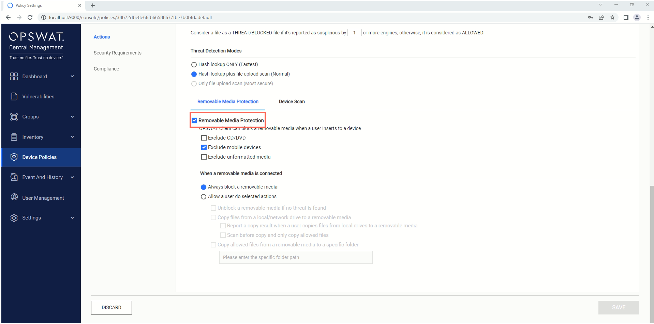Screen dimensions: 654x324
Task: Open Security Requirements section
Action: (118, 53)
